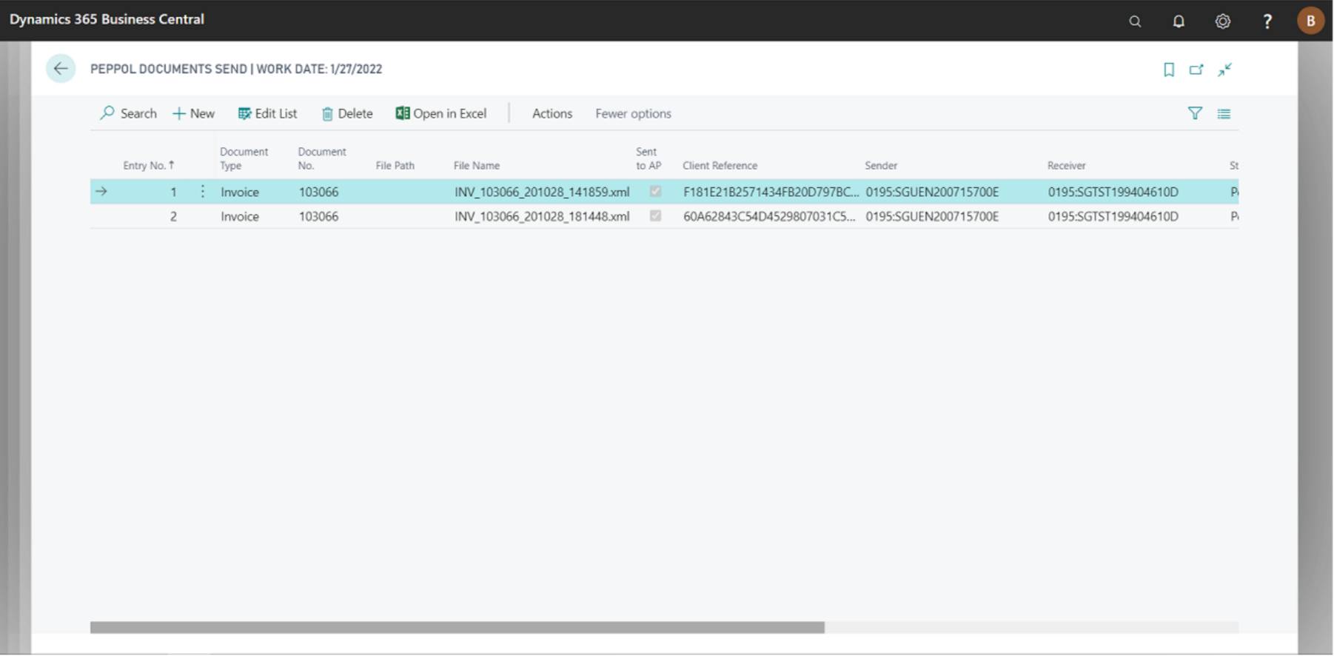Screen dimensions: 1334x656
Task: Toggle Sent to AP checkbox for entry 1
Action: pyautogui.click(x=655, y=192)
